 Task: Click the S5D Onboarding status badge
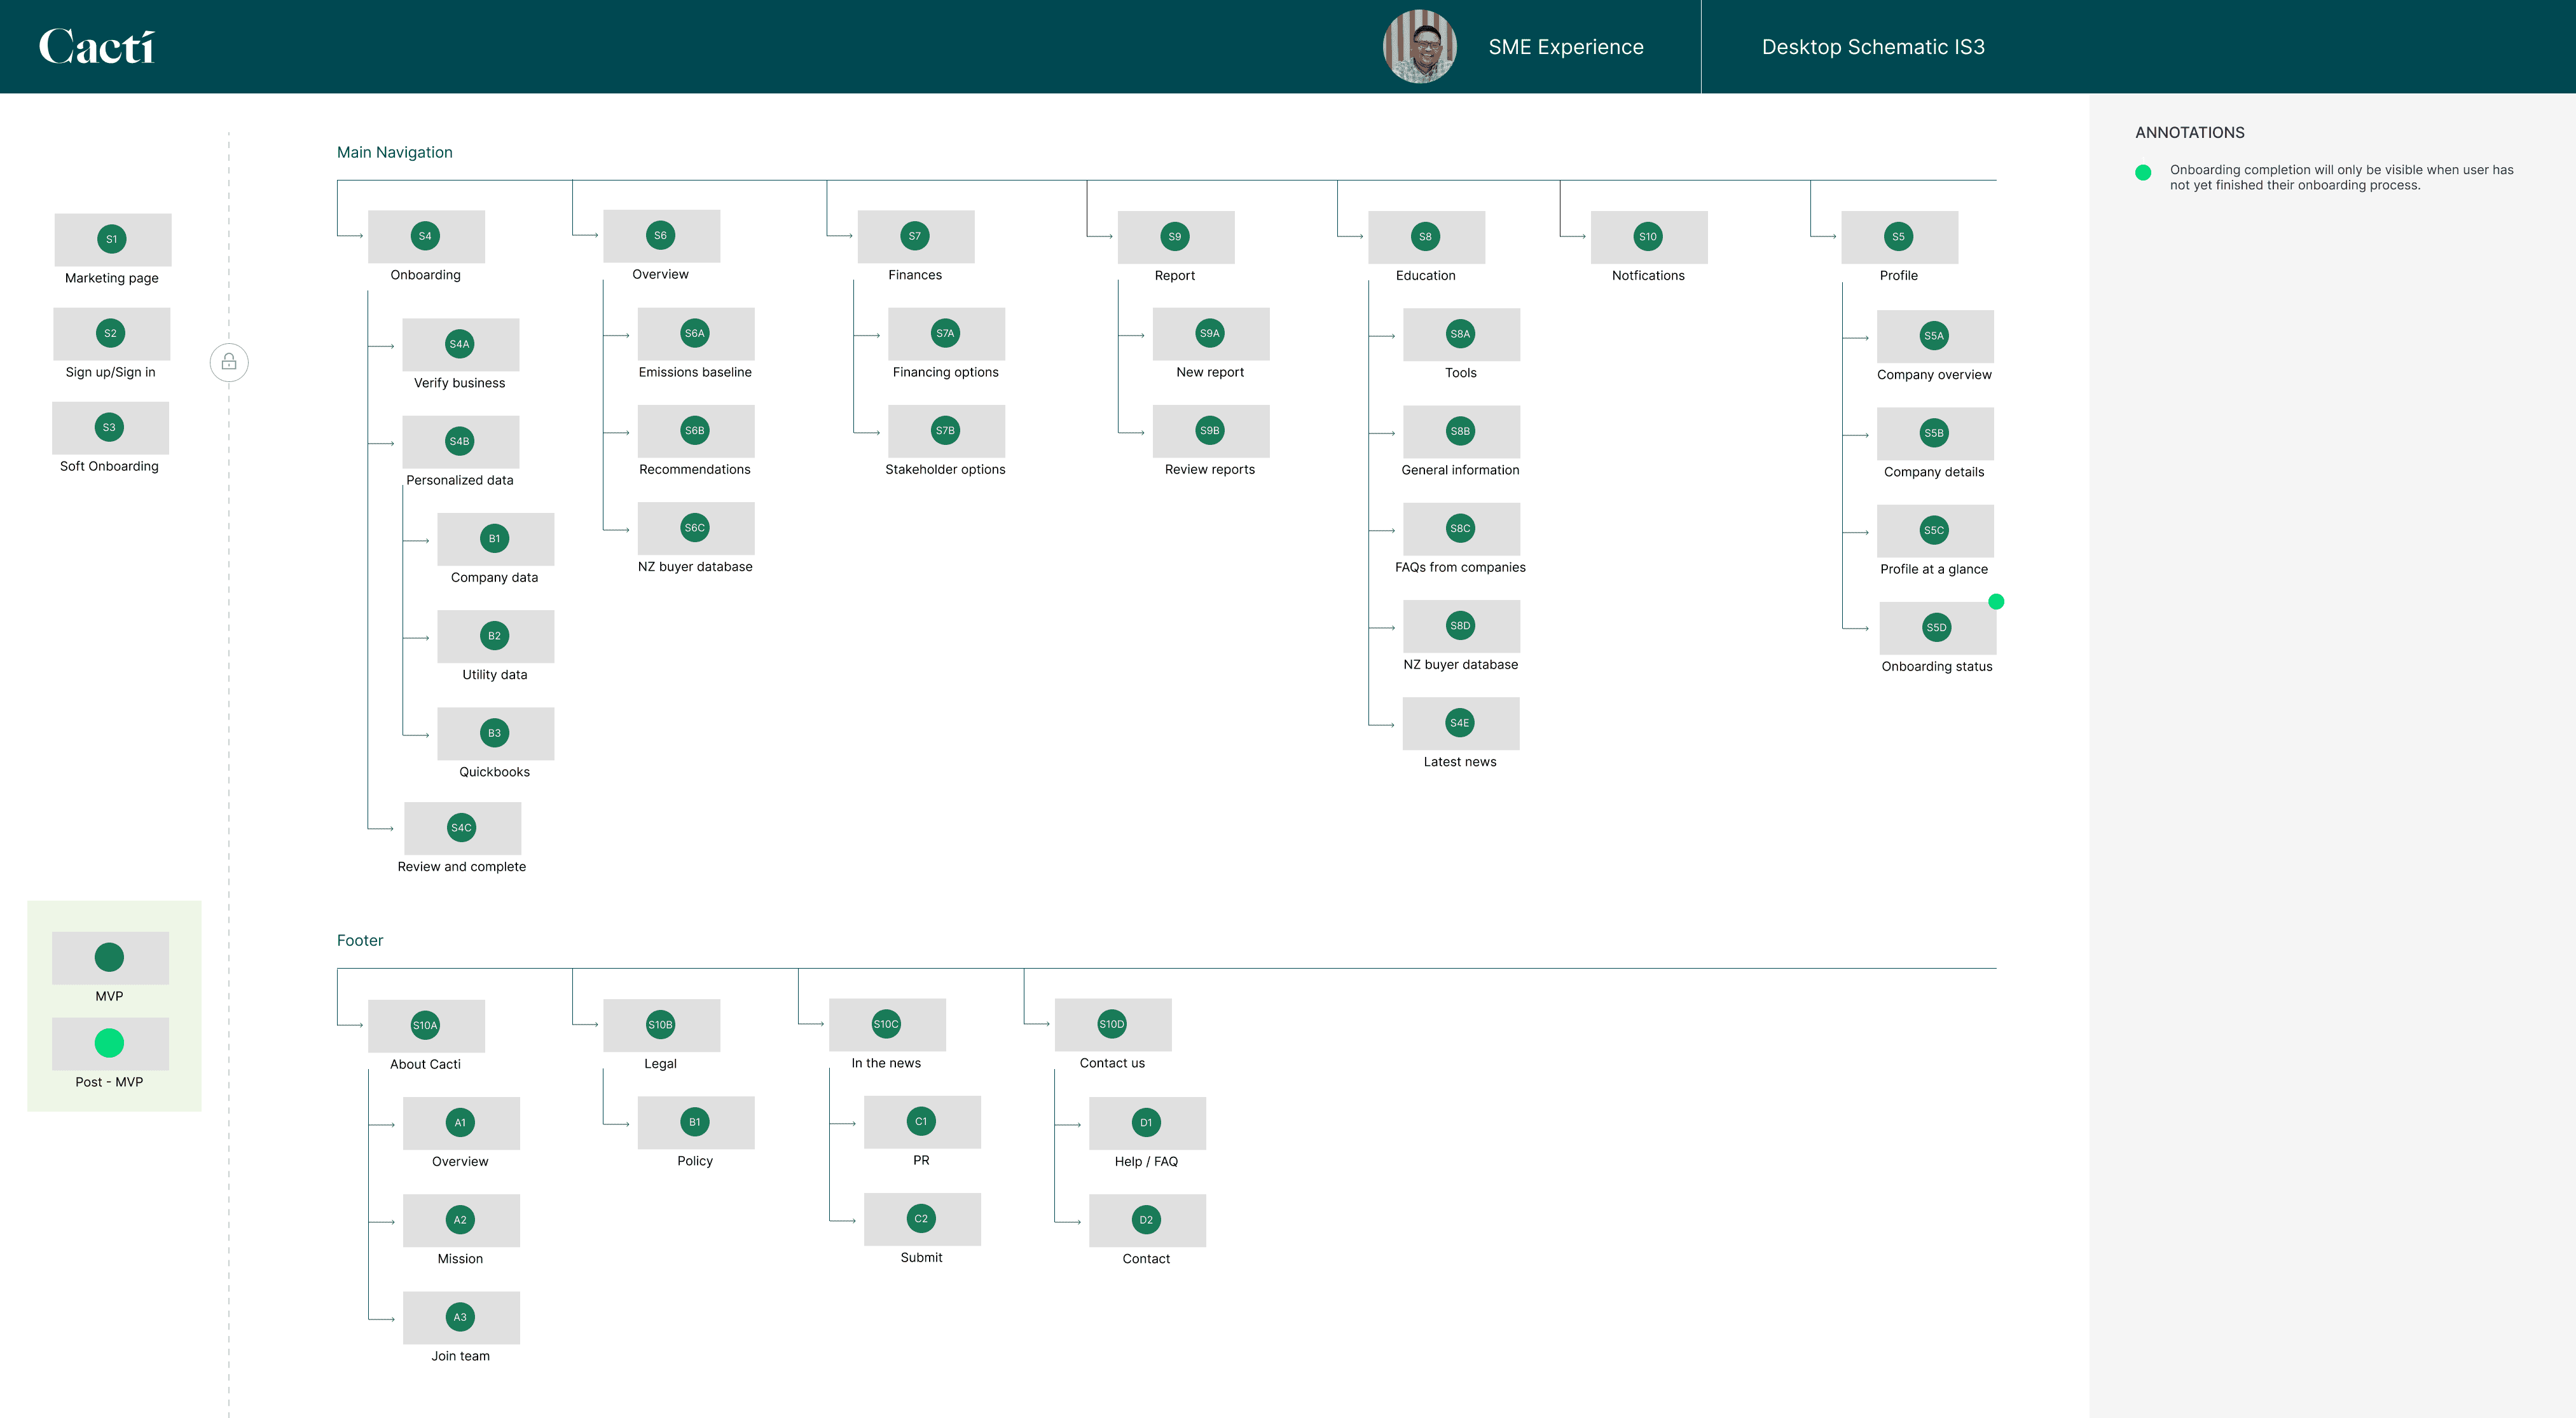click(x=1937, y=627)
